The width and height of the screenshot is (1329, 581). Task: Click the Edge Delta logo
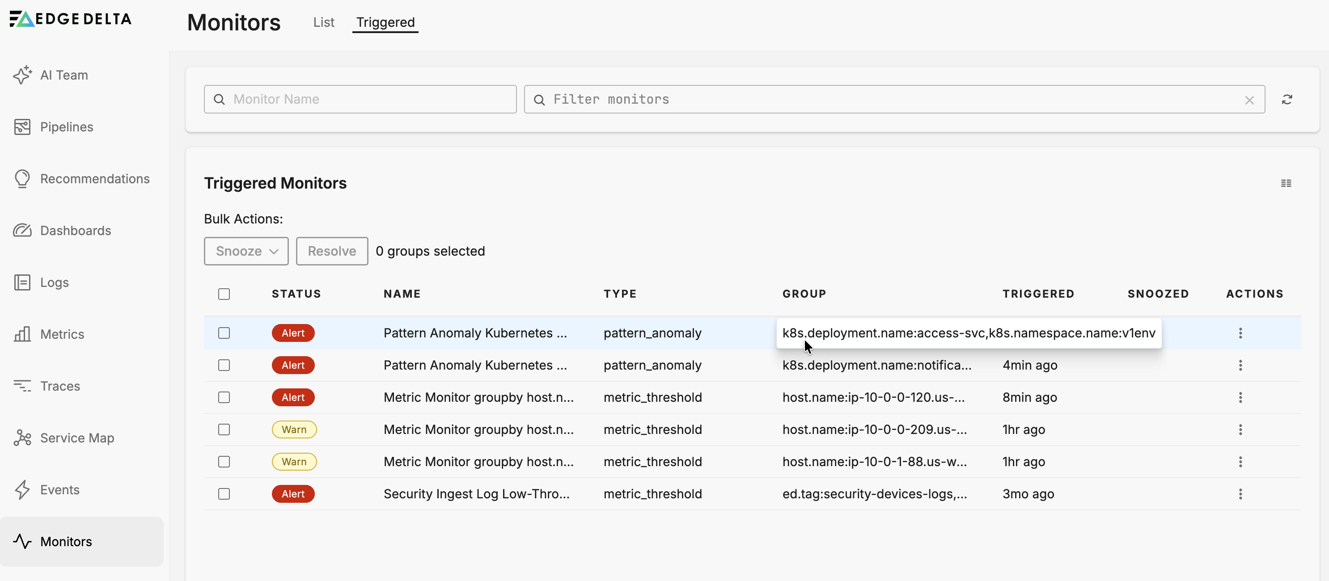click(70, 19)
